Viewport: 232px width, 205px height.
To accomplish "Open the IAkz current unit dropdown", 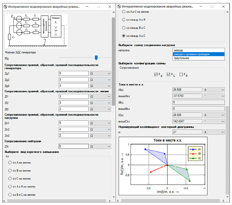I will 214,90.
